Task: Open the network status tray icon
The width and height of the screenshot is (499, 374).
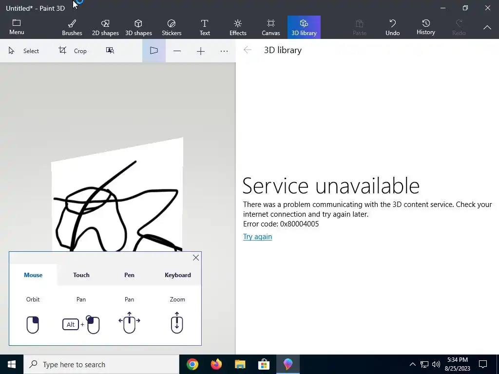Action: point(424,364)
